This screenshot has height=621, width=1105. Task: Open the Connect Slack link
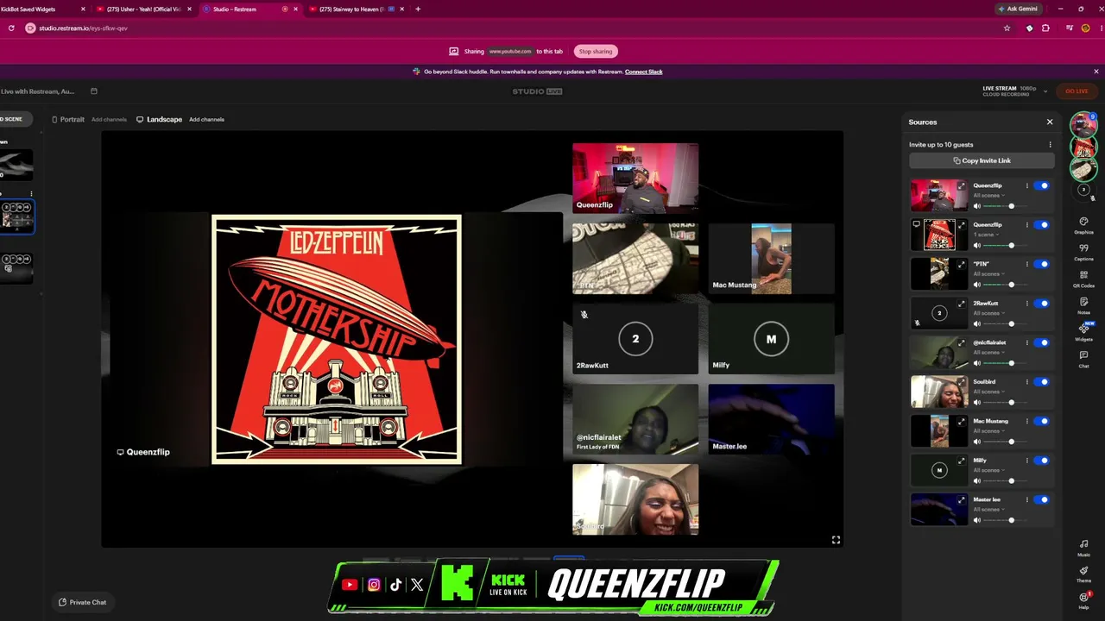click(x=644, y=72)
